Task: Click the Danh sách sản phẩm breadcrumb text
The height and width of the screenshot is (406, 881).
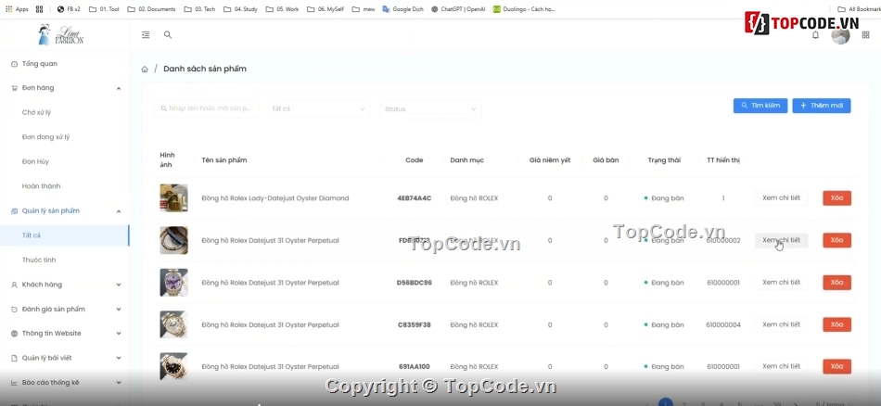Action: coord(205,70)
